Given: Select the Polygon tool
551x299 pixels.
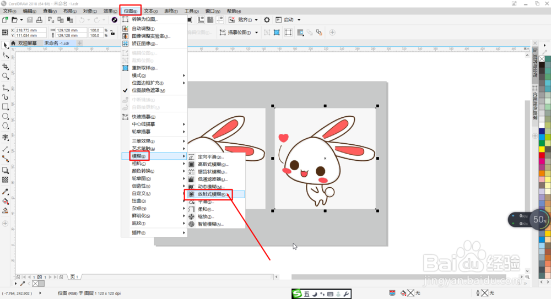Looking at the screenshot, I should click(6, 126).
